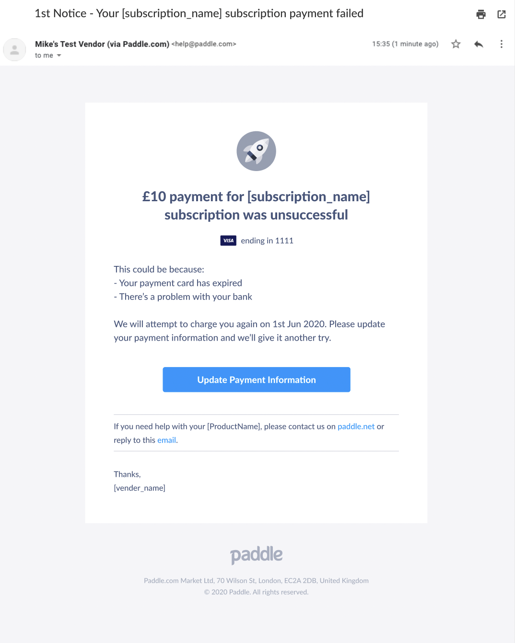515x643 pixels.
Task: Click the "ending in 1111" card text
Action: coord(267,241)
